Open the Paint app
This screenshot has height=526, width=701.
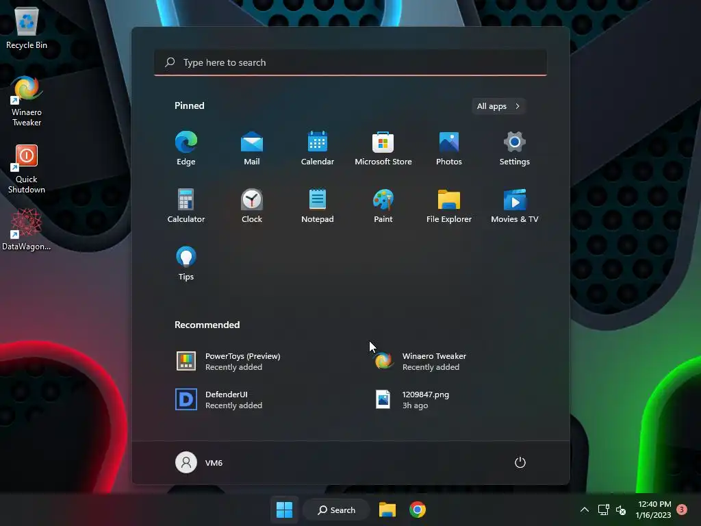click(x=383, y=205)
